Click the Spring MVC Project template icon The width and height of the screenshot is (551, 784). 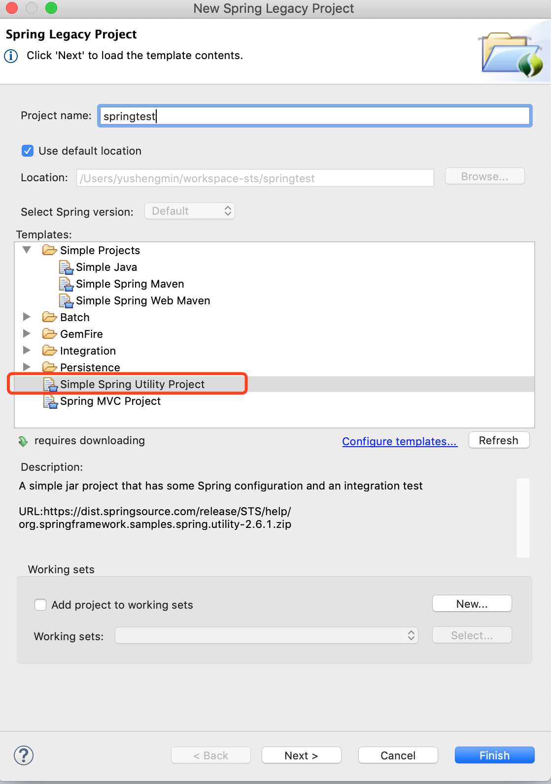50,401
